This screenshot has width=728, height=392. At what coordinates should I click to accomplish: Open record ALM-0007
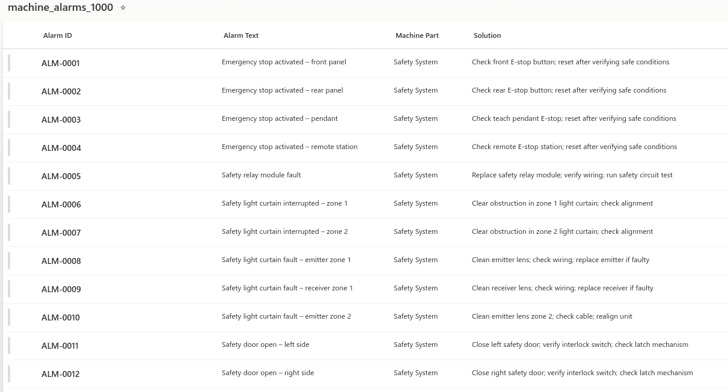[61, 233]
